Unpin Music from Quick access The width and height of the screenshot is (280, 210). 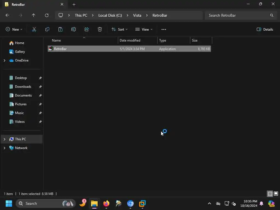[40, 113]
